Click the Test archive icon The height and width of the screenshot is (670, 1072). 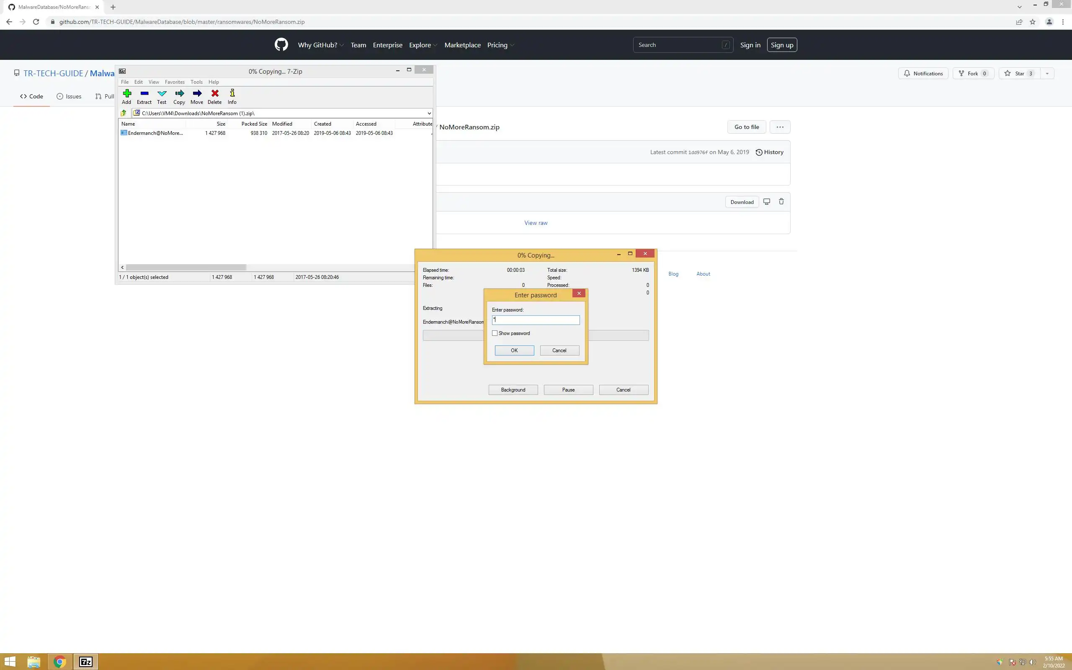[162, 93]
